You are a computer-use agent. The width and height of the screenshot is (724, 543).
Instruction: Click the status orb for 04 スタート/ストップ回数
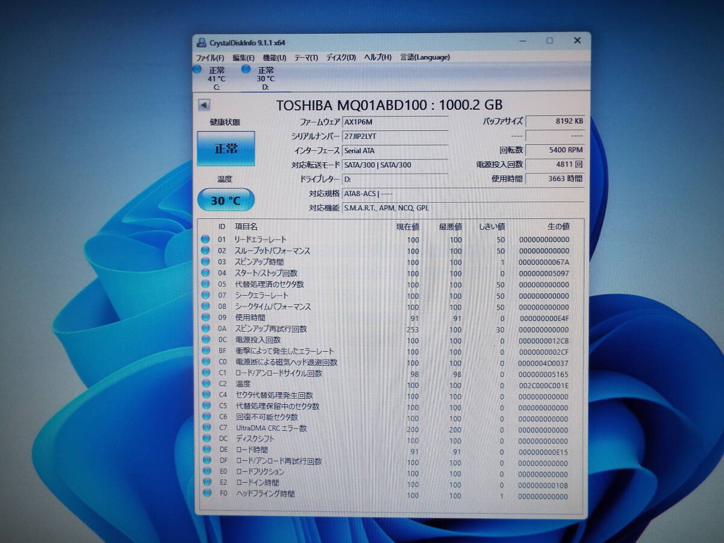coord(206,273)
